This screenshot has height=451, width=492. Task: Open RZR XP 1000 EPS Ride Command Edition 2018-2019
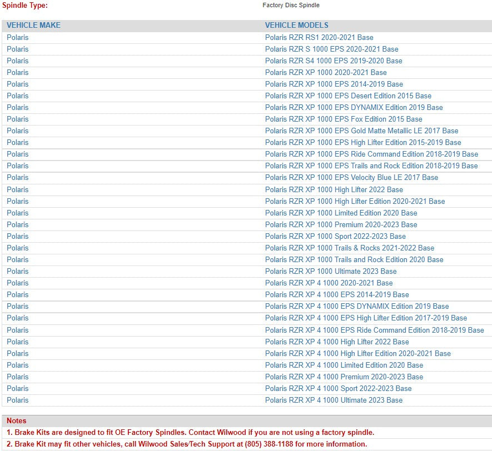(x=371, y=154)
